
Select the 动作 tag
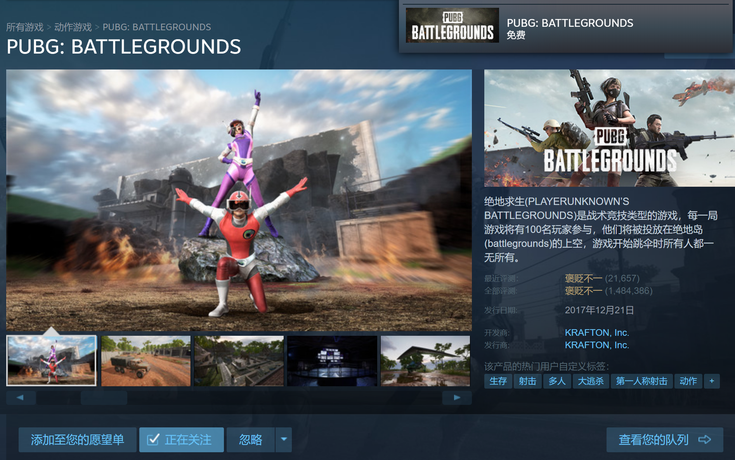(x=688, y=381)
